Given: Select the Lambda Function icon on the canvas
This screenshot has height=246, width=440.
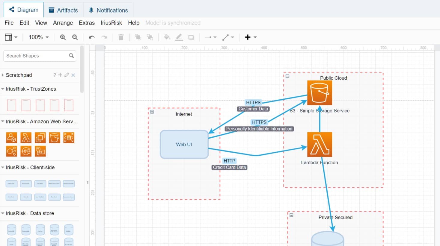Looking at the screenshot, I should 320,145.
